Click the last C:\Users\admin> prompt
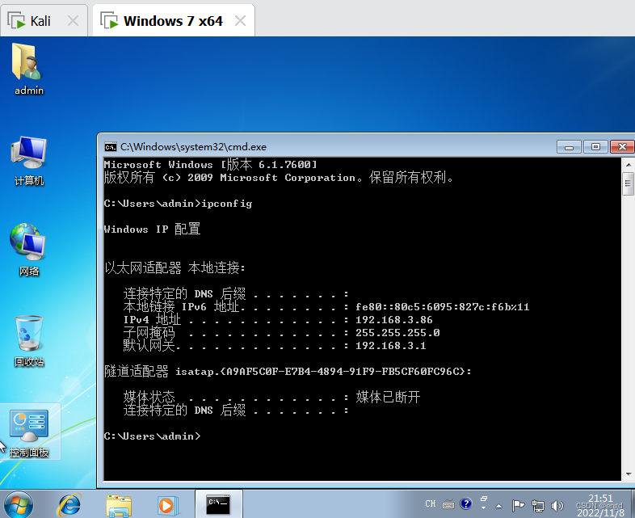Viewport: 635px width, 518px height. (152, 436)
